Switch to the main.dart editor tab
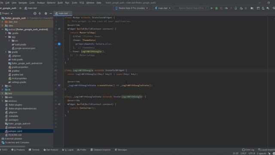The width and height of the screenshot is (275, 155). [63, 13]
